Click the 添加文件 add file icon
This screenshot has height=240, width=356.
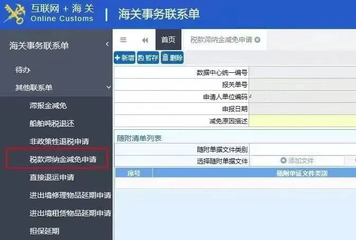pos(283,160)
